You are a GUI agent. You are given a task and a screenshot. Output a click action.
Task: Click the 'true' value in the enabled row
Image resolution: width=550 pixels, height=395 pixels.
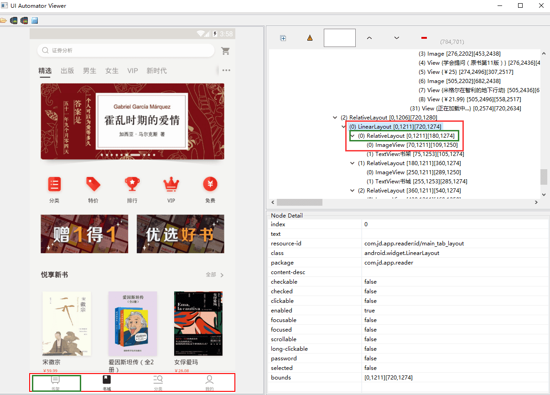[369, 310]
